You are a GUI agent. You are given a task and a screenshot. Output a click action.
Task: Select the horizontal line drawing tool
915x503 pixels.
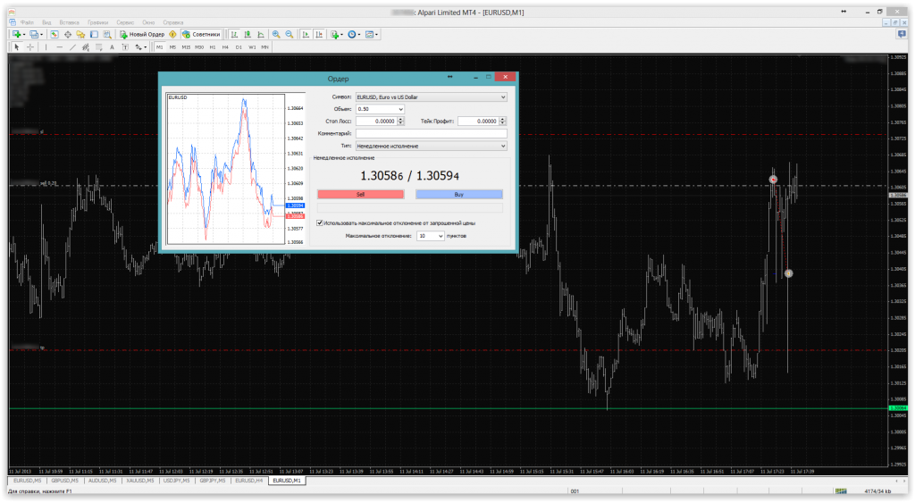point(60,46)
